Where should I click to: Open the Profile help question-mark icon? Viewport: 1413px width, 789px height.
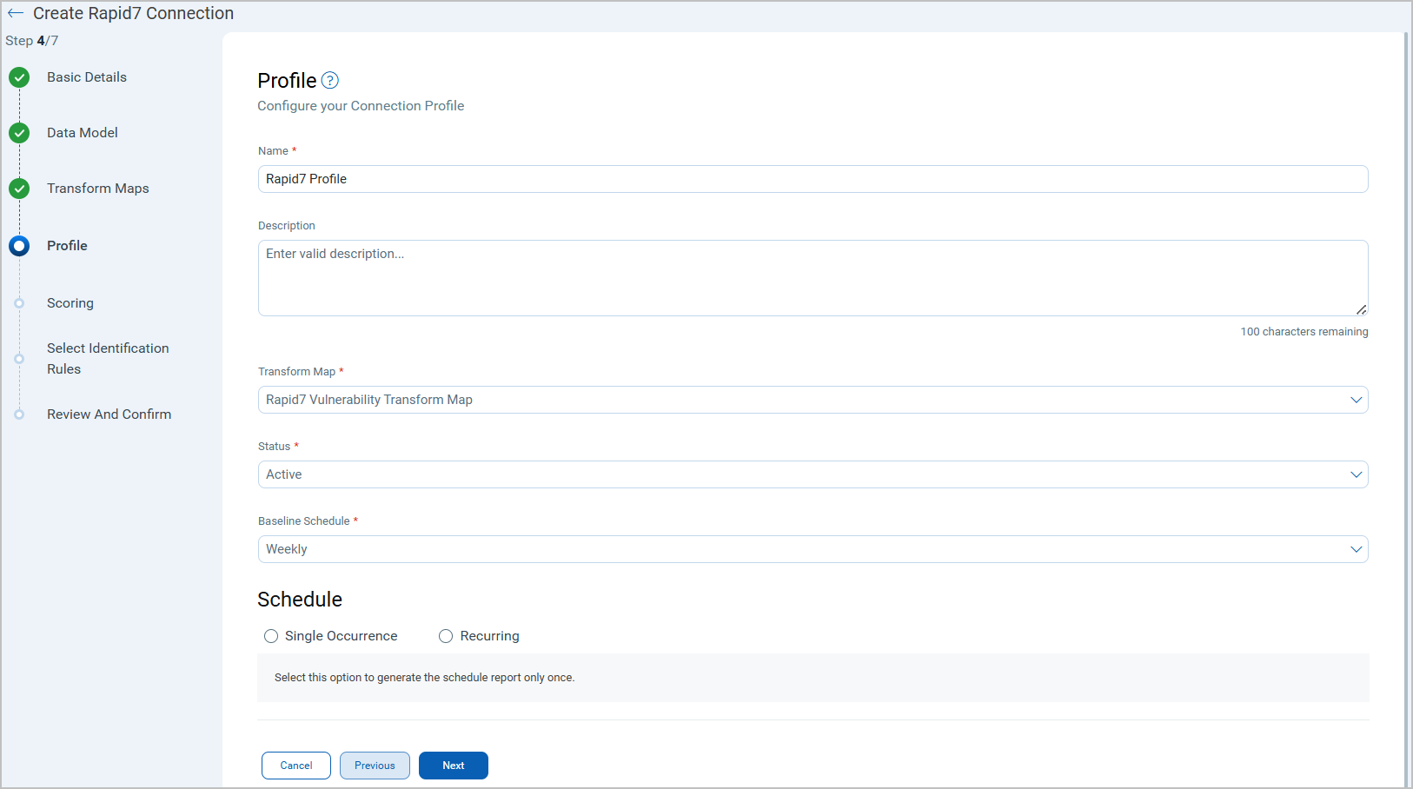(330, 81)
